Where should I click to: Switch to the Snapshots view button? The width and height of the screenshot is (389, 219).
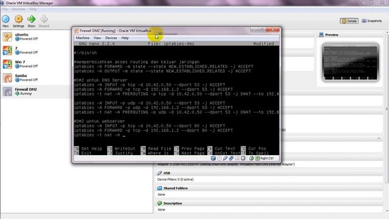(x=371, y=21)
